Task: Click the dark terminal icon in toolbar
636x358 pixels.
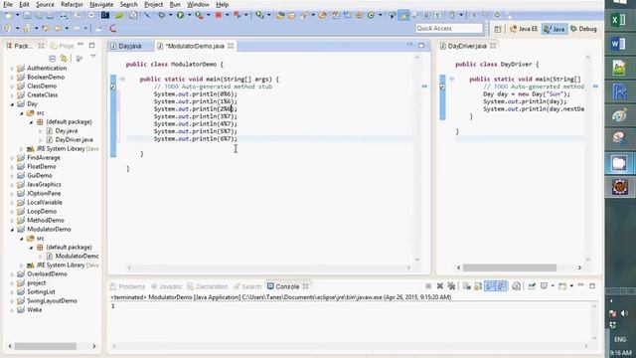Action: pyautogui.click(x=105, y=16)
